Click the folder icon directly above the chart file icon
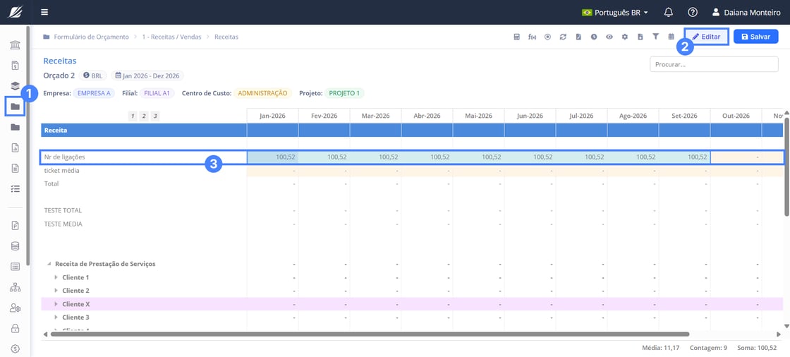Image resolution: width=790 pixels, height=357 pixels. point(15,127)
